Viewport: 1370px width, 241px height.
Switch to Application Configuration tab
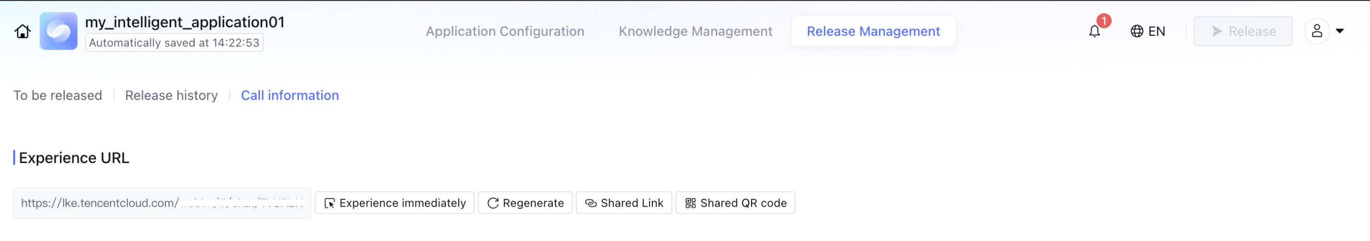pos(505,31)
